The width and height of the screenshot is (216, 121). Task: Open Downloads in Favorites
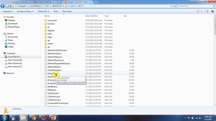(x=13, y=24)
